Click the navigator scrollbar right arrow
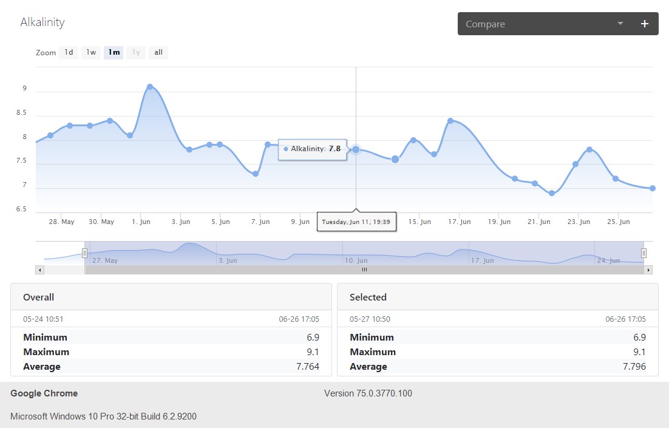 pyautogui.click(x=648, y=270)
